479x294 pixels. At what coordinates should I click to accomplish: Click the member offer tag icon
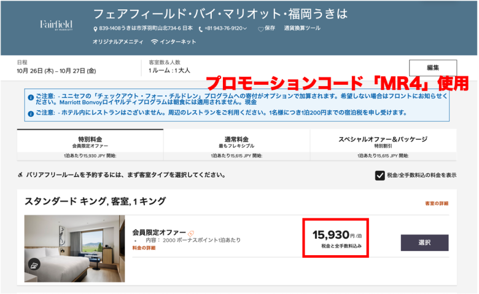pyautogui.click(x=191, y=234)
